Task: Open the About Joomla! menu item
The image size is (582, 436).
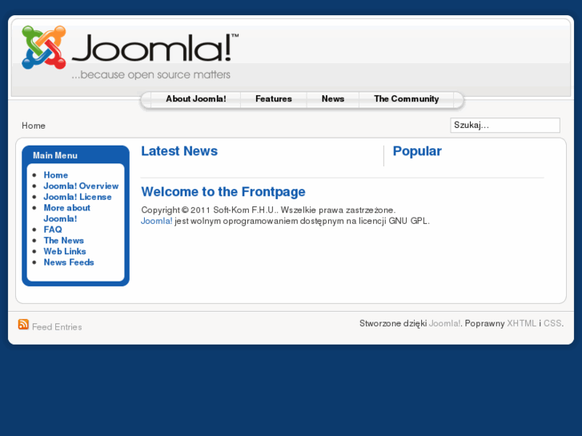Action: (x=196, y=99)
